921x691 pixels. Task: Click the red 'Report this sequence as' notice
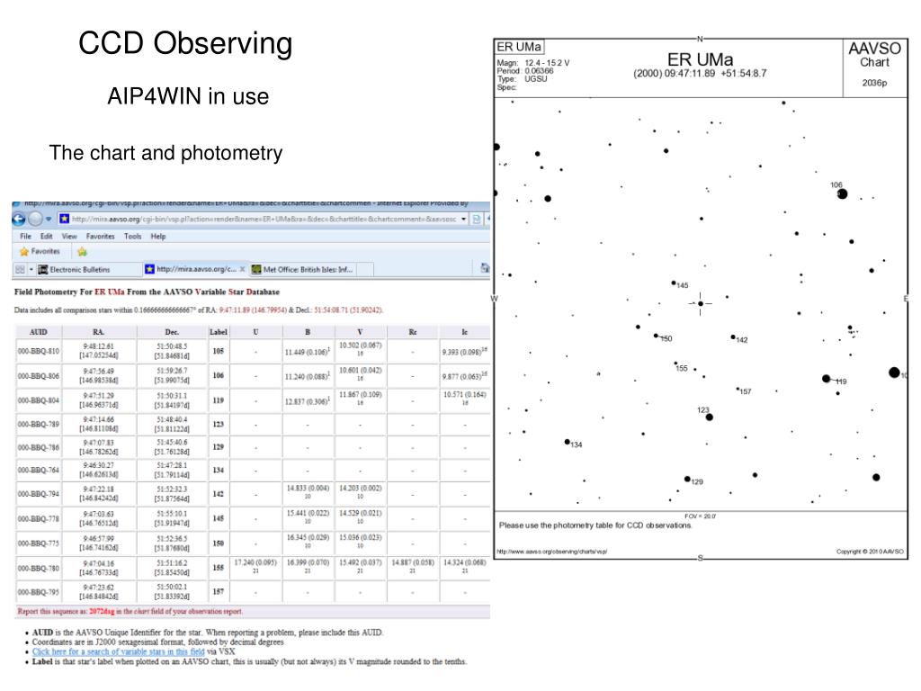coord(130,612)
